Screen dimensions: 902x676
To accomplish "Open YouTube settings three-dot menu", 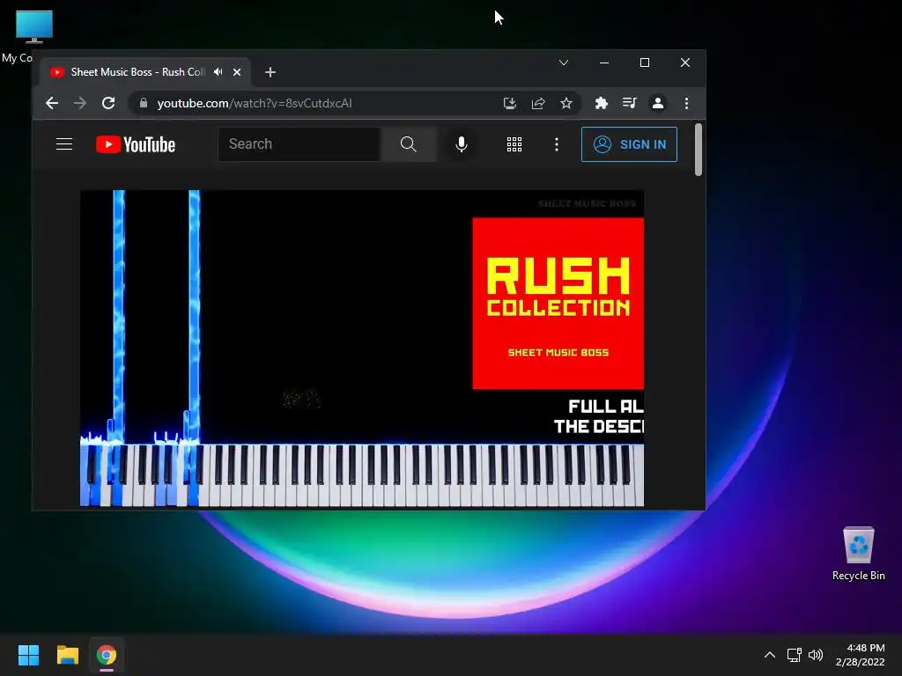I will point(557,144).
